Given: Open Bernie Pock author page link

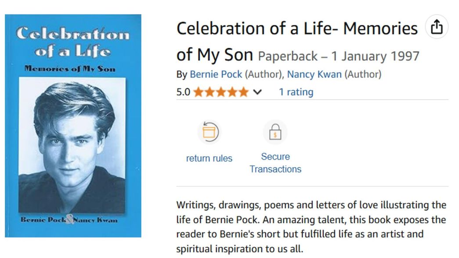Looking at the screenshot, I should coord(216,75).
